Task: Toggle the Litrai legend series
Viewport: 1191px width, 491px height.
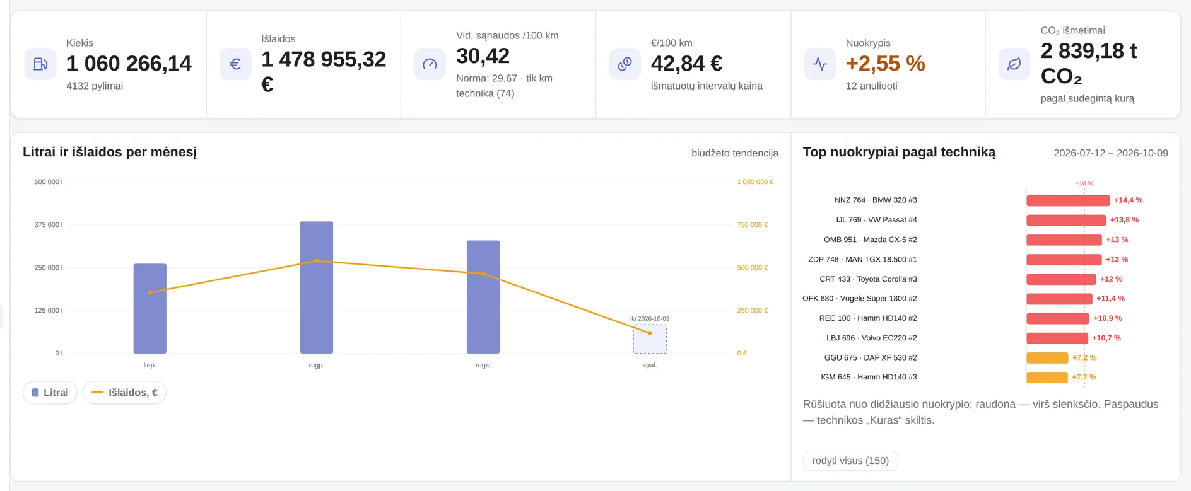Action: 50,393
